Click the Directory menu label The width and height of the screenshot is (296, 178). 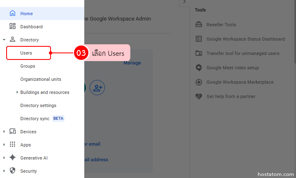(30, 40)
